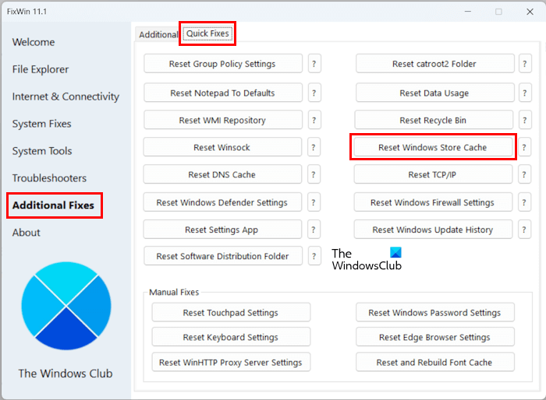Run Reset Edge Browser Settings
Image resolution: width=546 pixels, height=400 pixels.
coord(435,337)
